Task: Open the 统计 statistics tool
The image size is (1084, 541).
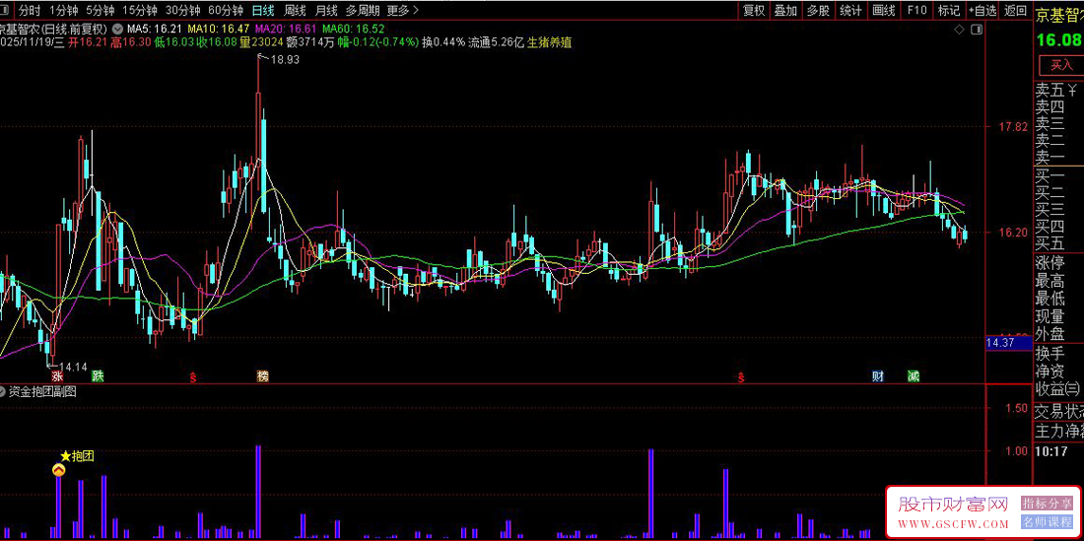Action: pos(851,11)
